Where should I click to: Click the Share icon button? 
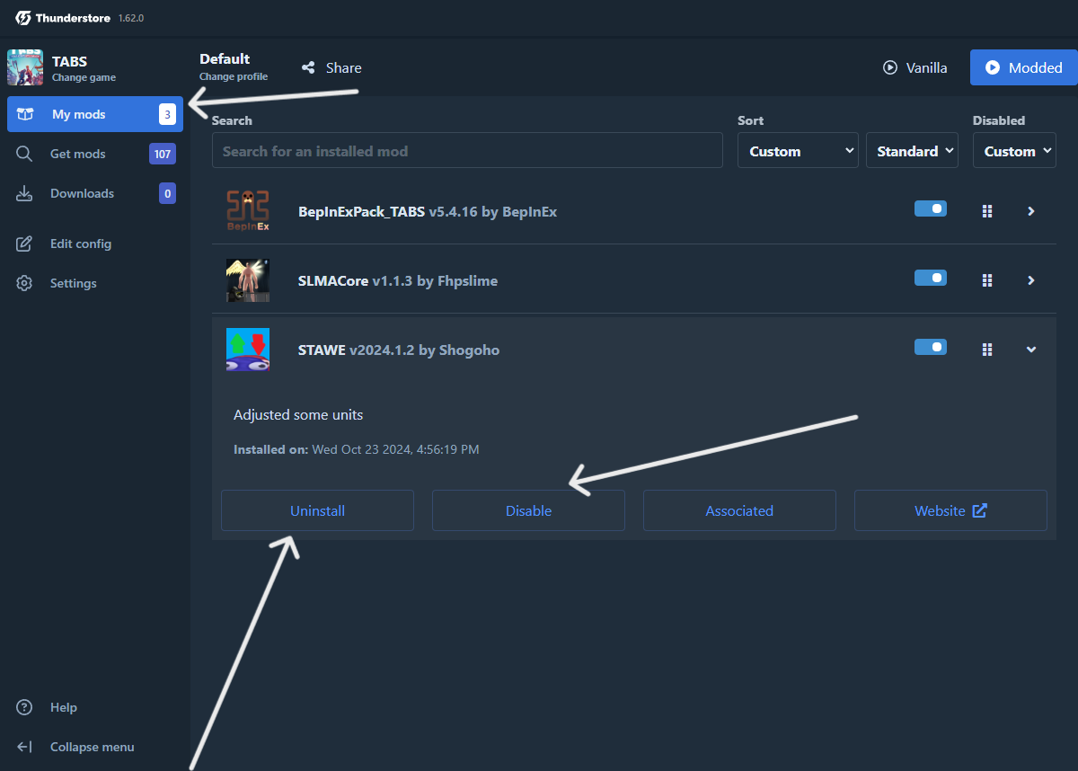308,67
